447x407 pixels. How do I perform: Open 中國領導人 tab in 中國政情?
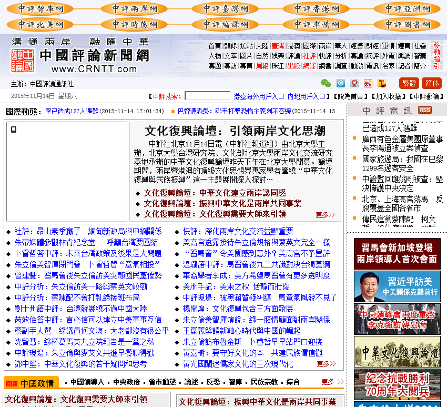87,382
